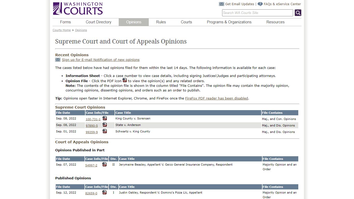Open PDF for Oakley v. Domino's Pizza
Screen dimensions: 354x199
point(104,192)
